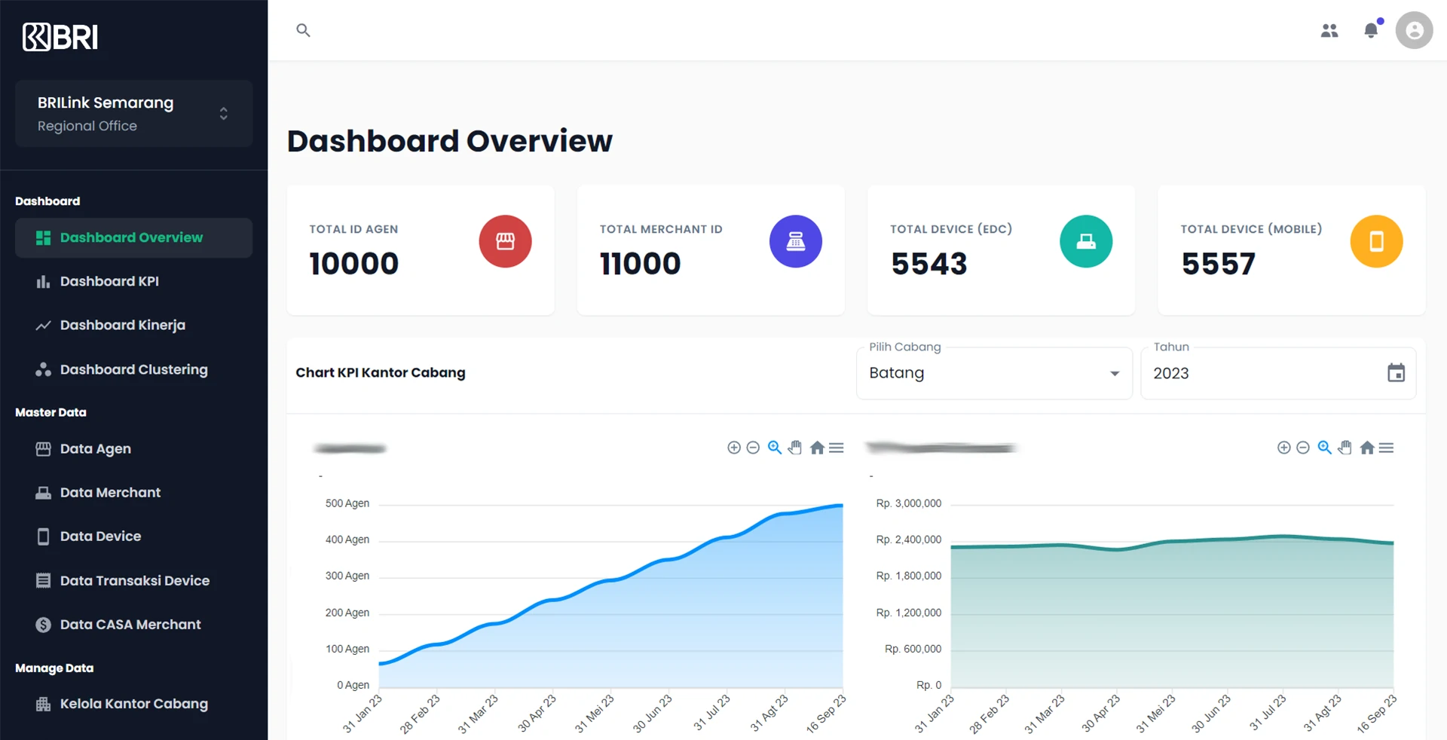1447x740 pixels.
Task: Navigate to Kelola Kantor Cabang
Action: tap(133, 704)
